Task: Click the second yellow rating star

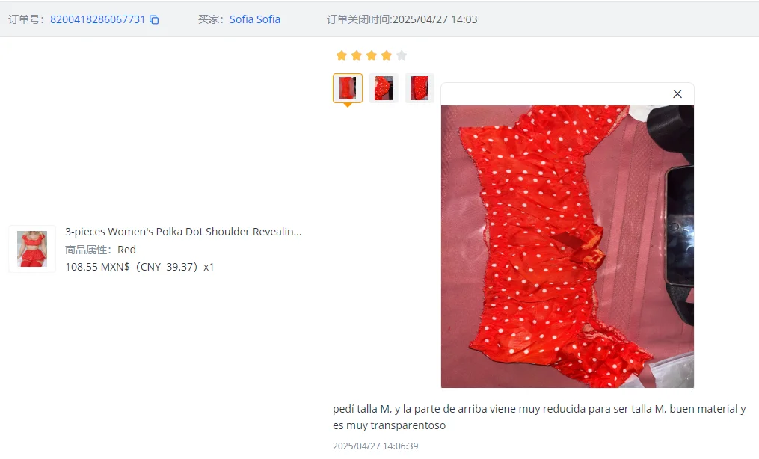Action: (357, 55)
